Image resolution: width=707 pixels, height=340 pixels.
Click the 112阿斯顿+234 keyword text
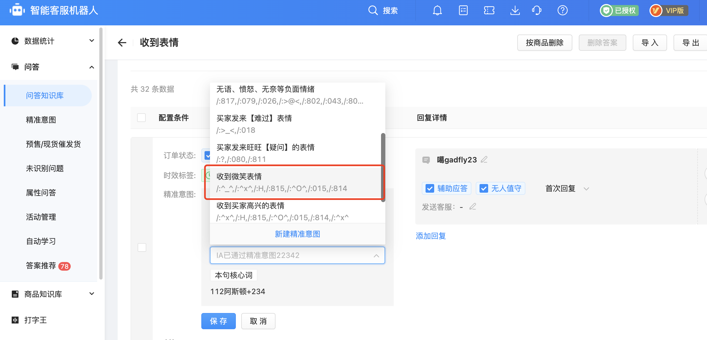[238, 291]
